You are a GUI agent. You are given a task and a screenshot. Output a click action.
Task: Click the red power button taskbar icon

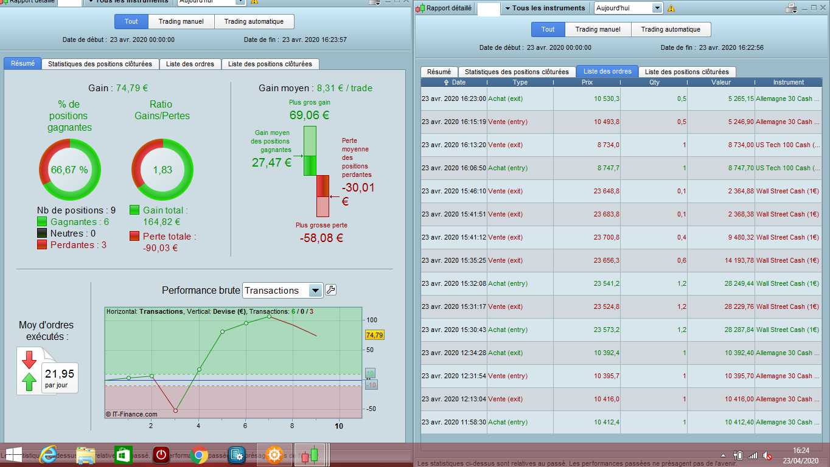[x=161, y=455]
